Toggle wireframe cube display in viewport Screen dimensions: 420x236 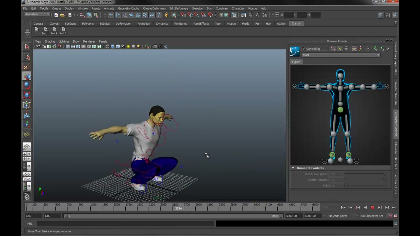107,47
